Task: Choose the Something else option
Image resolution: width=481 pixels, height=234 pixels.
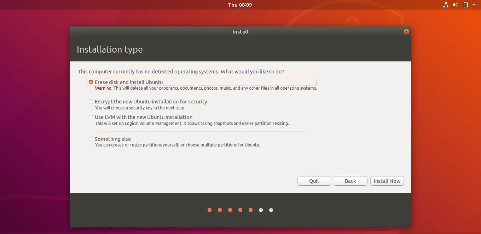Action: pyautogui.click(x=91, y=139)
